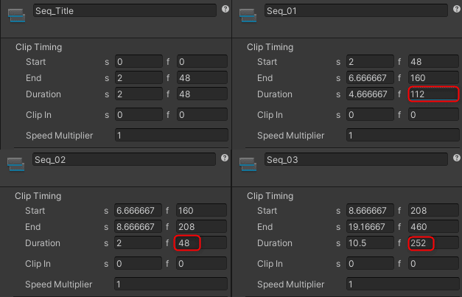
Task: Click Seq_02 Speed Multiplier field
Action: click(x=171, y=284)
